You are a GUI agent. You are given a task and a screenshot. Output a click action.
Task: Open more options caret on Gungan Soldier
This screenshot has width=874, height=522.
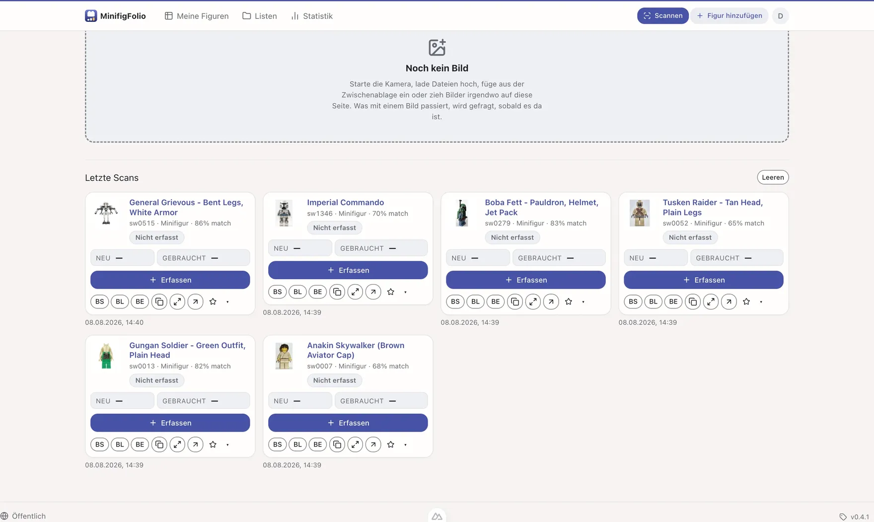(x=228, y=445)
